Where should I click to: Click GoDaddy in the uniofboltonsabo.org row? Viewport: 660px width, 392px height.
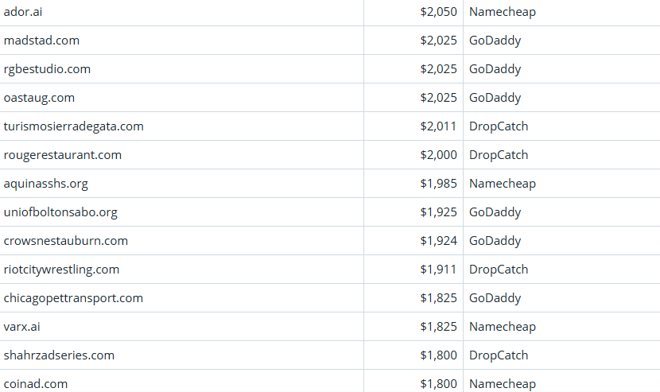(495, 212)
